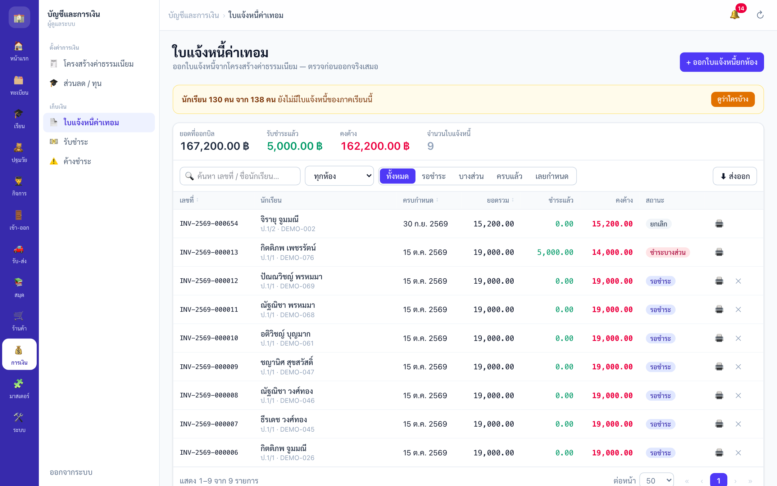777x486 pixels.
Task: Open ร้านค้า shopping cart module
Action: coord(19,321)
